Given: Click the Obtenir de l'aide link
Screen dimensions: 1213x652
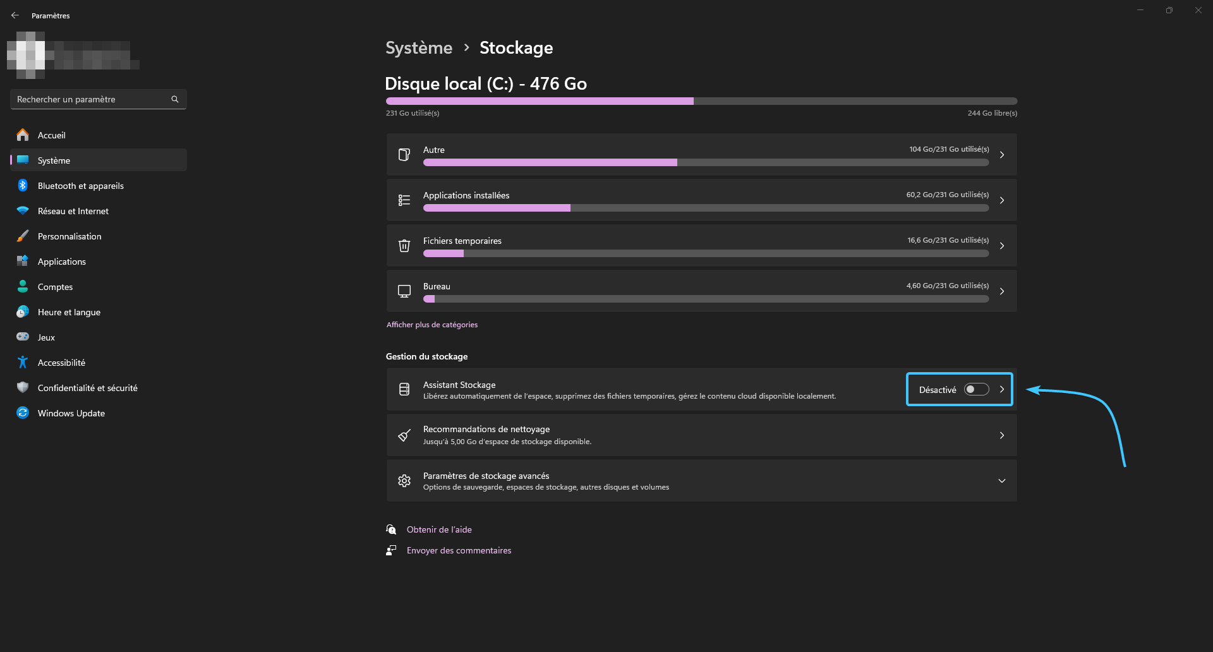Looking at the screenshot, I should (439, 529).
